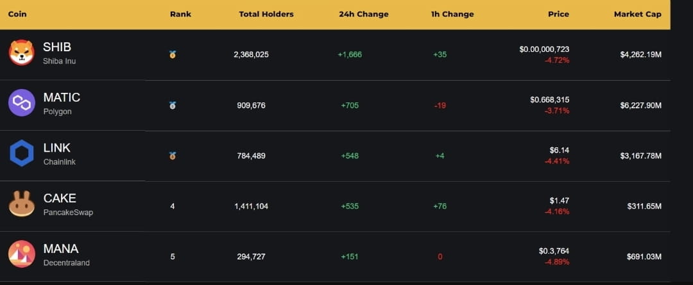Sort by 1h Change column header
Image resolution: width=693 pixels, height=285 pixels.
pyautogui.click(x=452, y=14)
